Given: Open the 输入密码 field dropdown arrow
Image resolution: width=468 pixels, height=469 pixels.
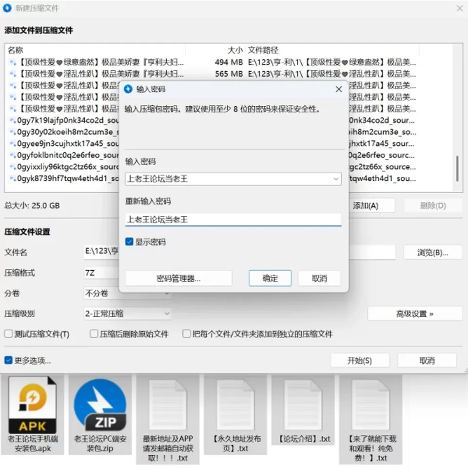Looking at the screenshot, I should [336, 179].
